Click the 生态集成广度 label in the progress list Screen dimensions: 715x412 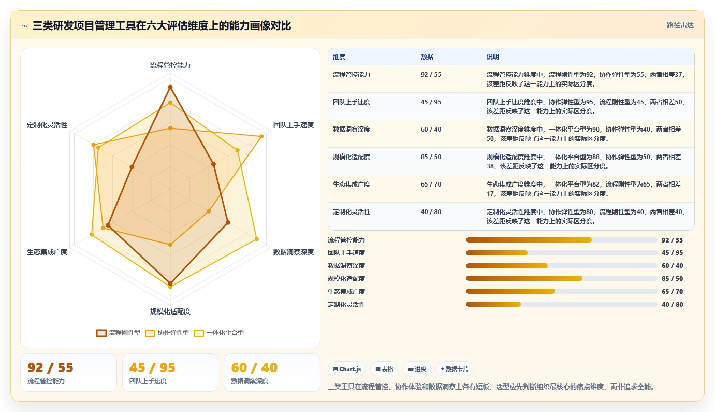(x=346, y=291)
